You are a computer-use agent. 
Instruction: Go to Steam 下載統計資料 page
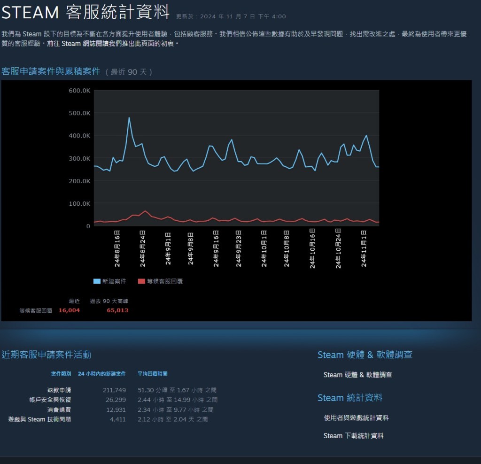click(x=353, y=436)
